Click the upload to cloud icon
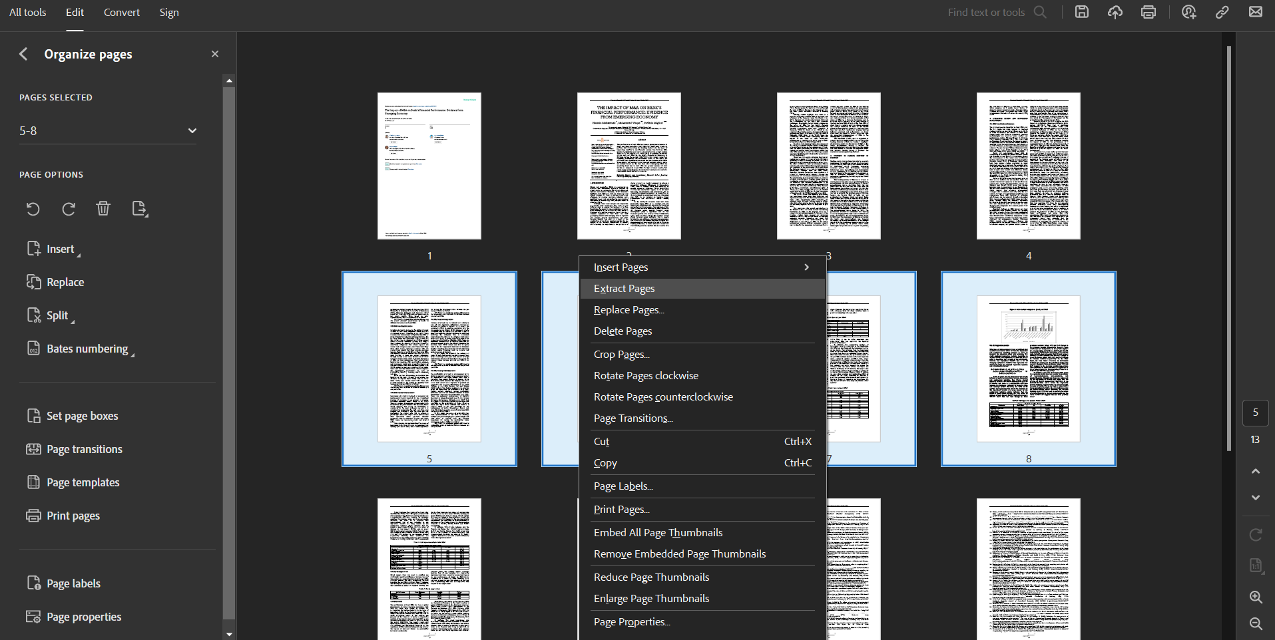The height and width of the screenshot is (640, 1275). click(x=1115, y=12)
